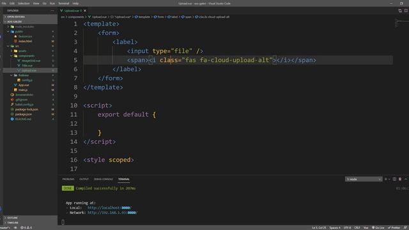Change Vue language mode in status bar

pyautogui.click(x=366, y=227)
